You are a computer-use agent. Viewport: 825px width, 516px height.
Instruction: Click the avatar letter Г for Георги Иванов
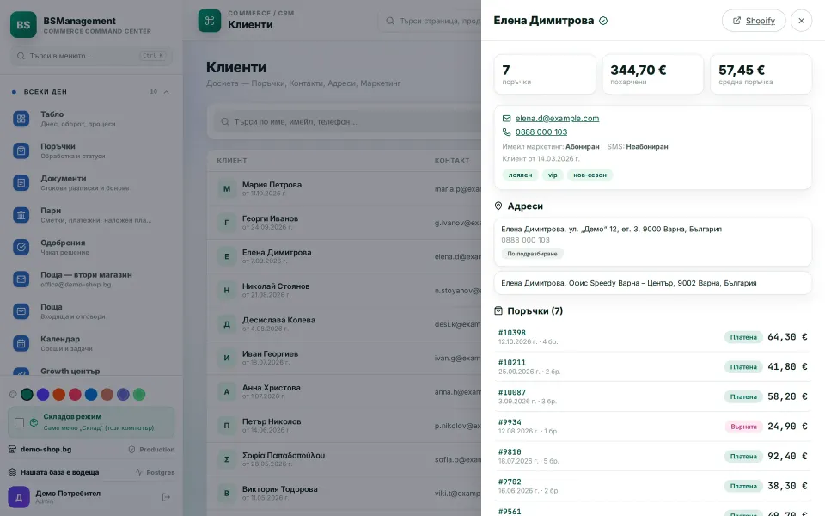coord(227,222)
